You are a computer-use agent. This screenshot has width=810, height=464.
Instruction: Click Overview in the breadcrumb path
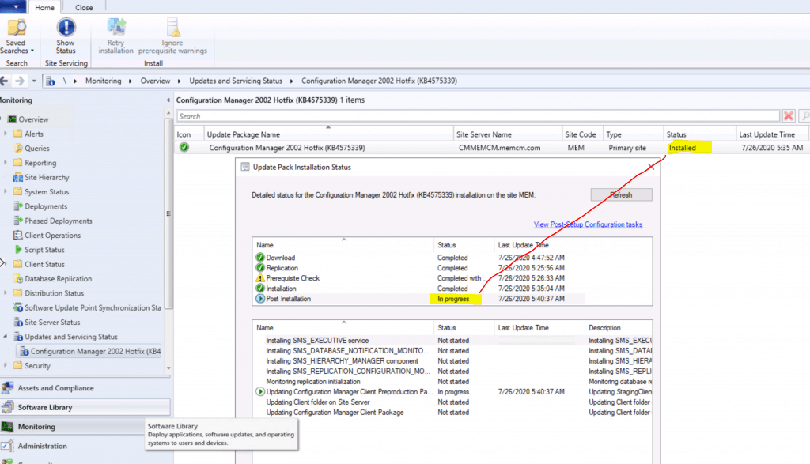pyautogui.click(x=155, y=81)
